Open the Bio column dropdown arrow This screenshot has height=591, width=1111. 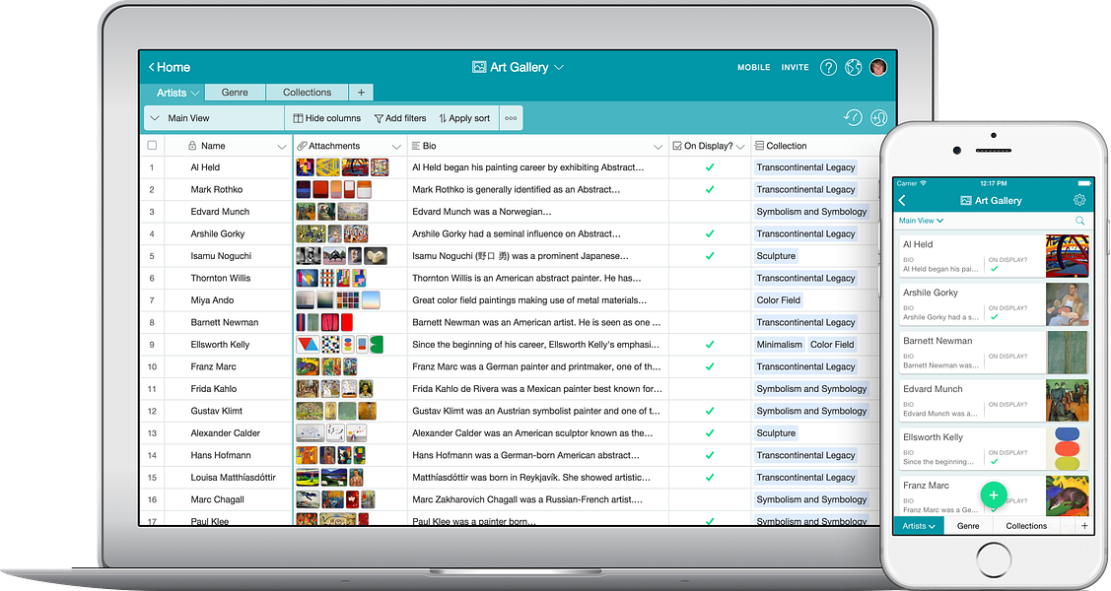tap(658, 147)
